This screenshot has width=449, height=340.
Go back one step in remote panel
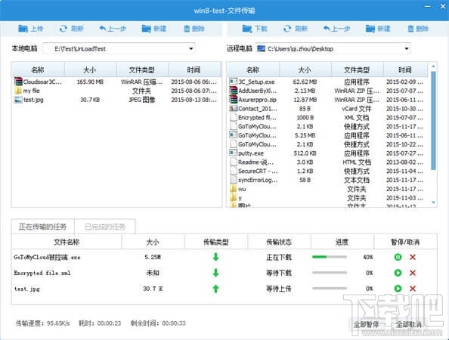pos(337,29)
